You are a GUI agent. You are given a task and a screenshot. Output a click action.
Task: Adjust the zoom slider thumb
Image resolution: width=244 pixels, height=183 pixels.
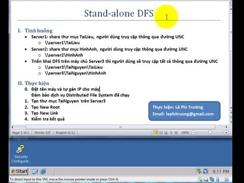210,132
